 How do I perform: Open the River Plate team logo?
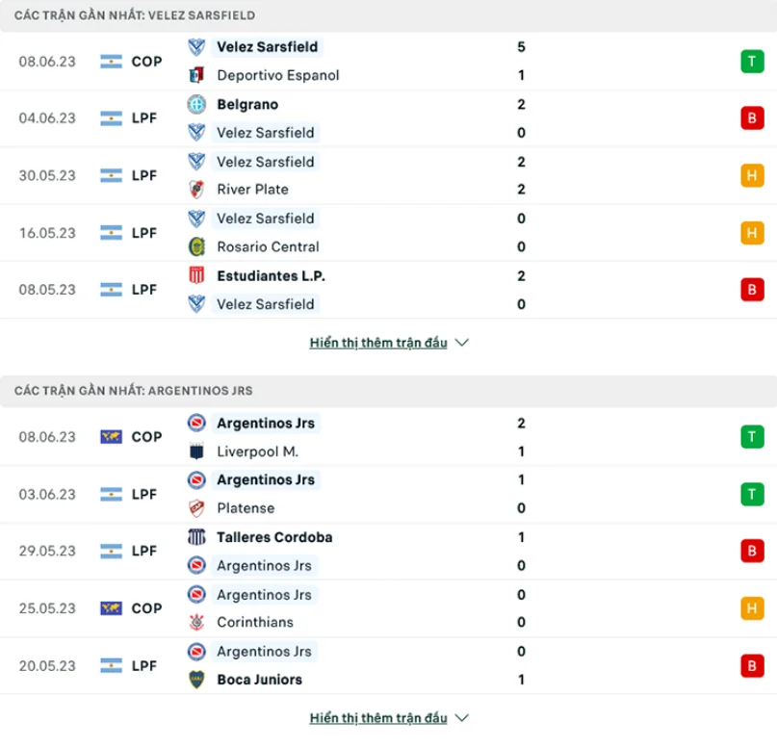point(197,190)
